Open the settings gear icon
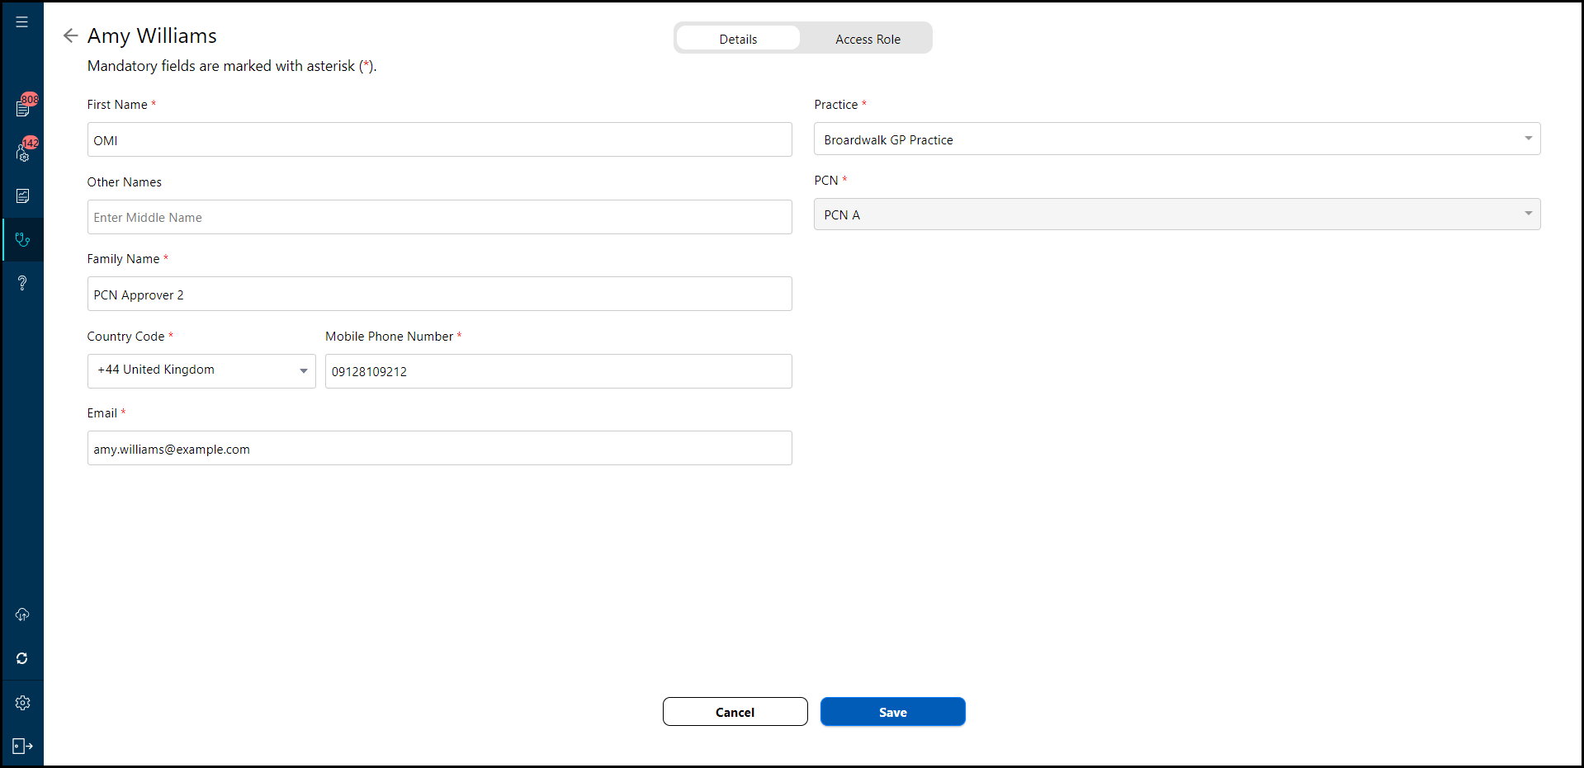Viewport: 1584px width, 768px height. (x=23, y=703)
